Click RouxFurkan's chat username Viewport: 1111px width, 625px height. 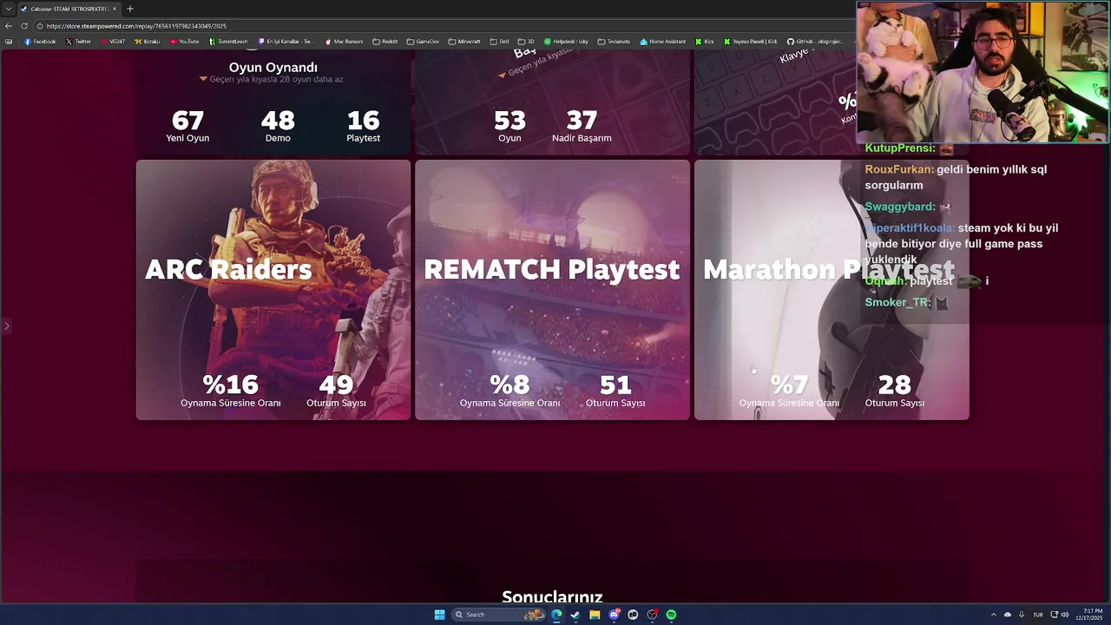pos(899,169)
